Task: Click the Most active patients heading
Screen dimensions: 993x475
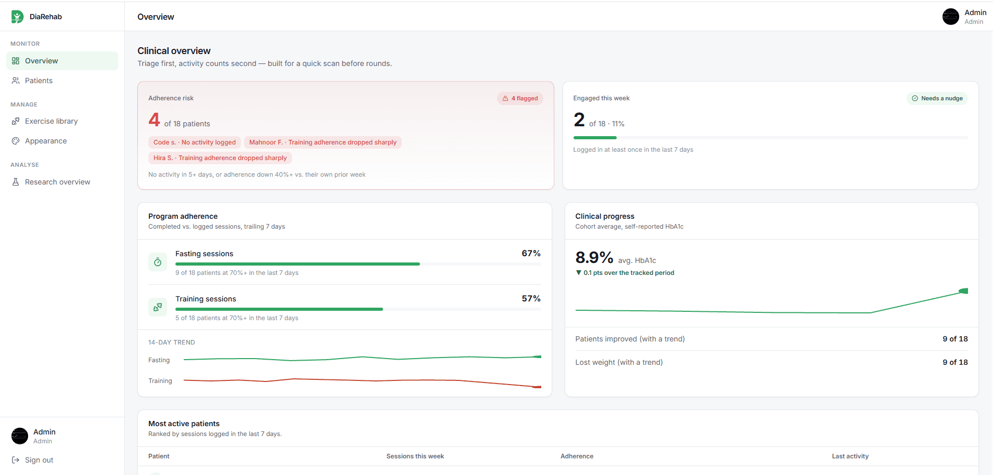Action: (184, 424)
